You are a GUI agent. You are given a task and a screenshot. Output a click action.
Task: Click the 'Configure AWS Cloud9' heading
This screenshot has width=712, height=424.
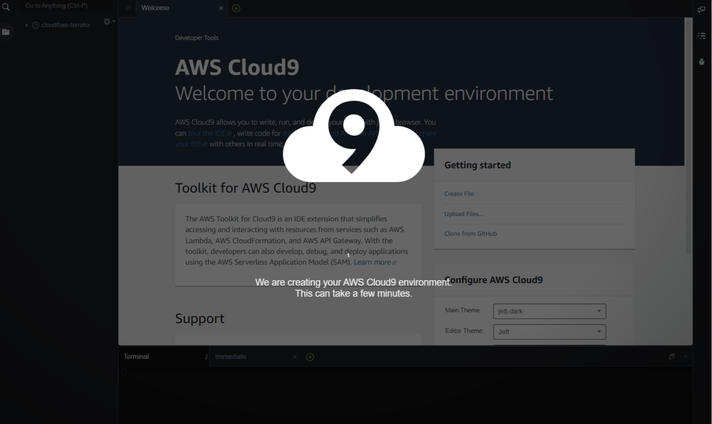point(494,280)
